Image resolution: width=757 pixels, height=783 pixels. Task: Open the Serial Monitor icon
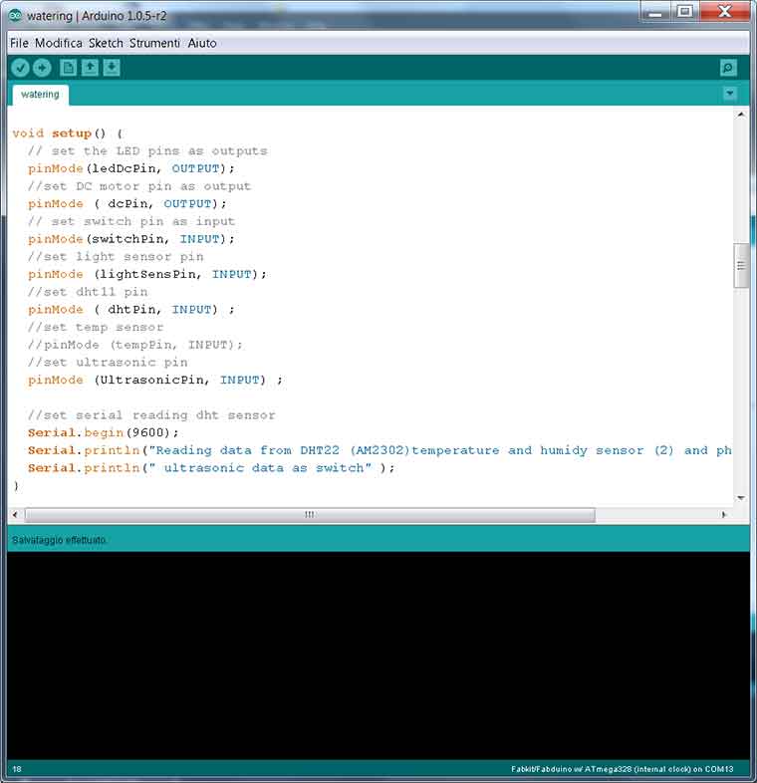[x=728, y=68]
